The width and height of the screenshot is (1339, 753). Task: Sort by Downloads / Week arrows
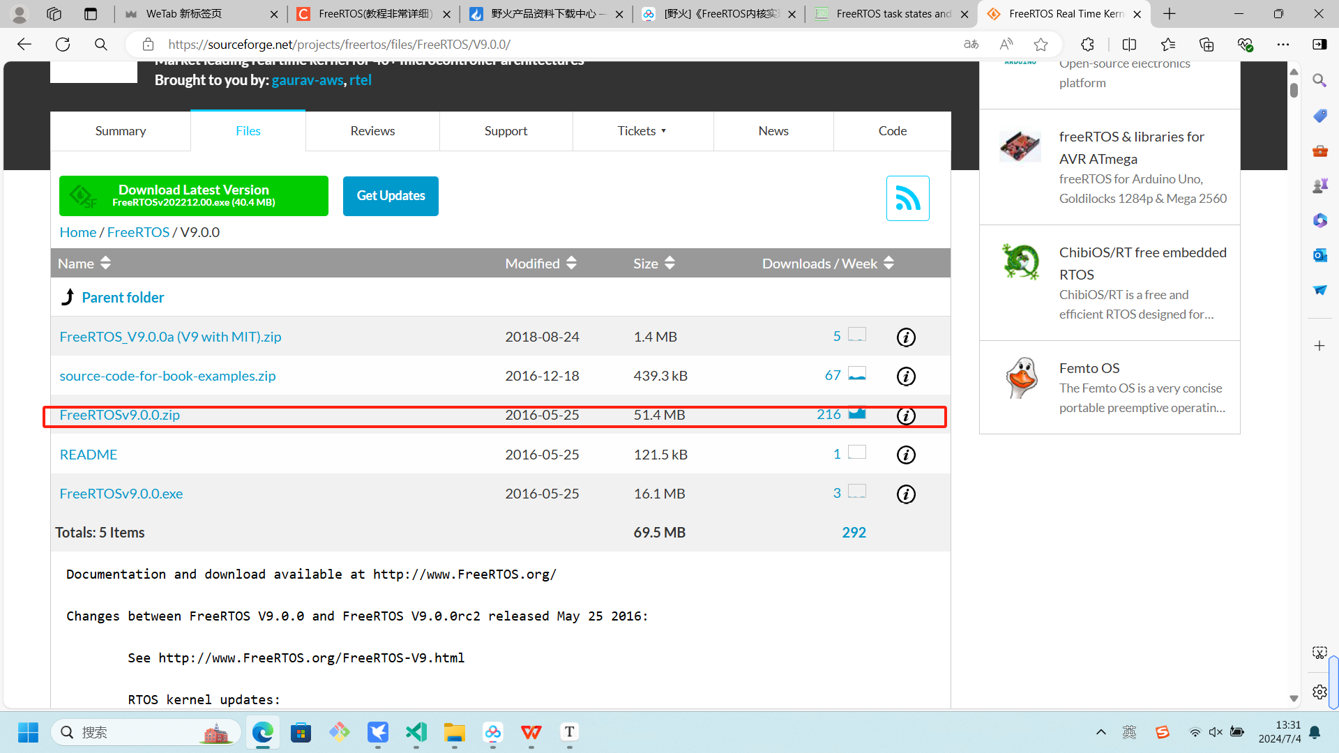(888, 264)
